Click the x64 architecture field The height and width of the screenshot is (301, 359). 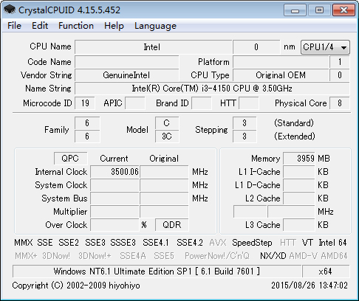click(326, 271)
